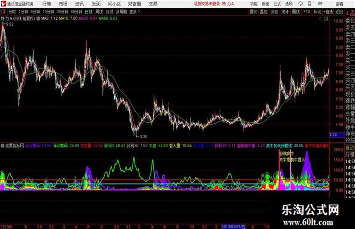Click the 疯牛初现预警线: 30.00 value
355x229 pixels.
[285, 146]
